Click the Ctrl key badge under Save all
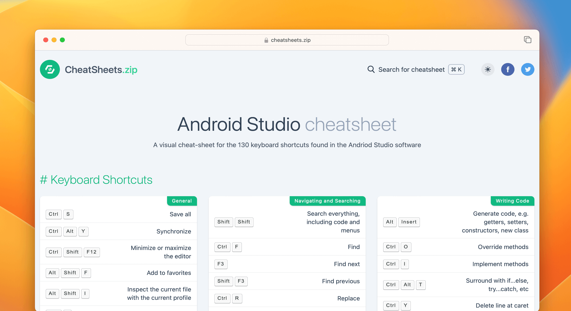Viewport: 571px width, 311px height. coord(53,214)
